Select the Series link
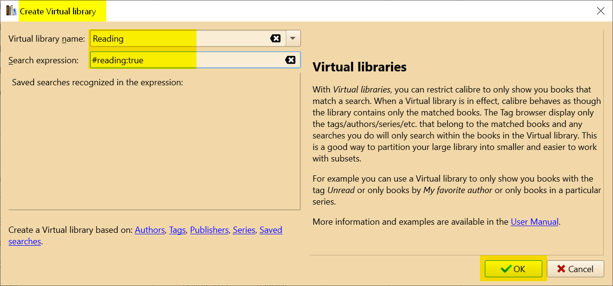The height and width of the screenshot is (286, 613). (244, 230)
